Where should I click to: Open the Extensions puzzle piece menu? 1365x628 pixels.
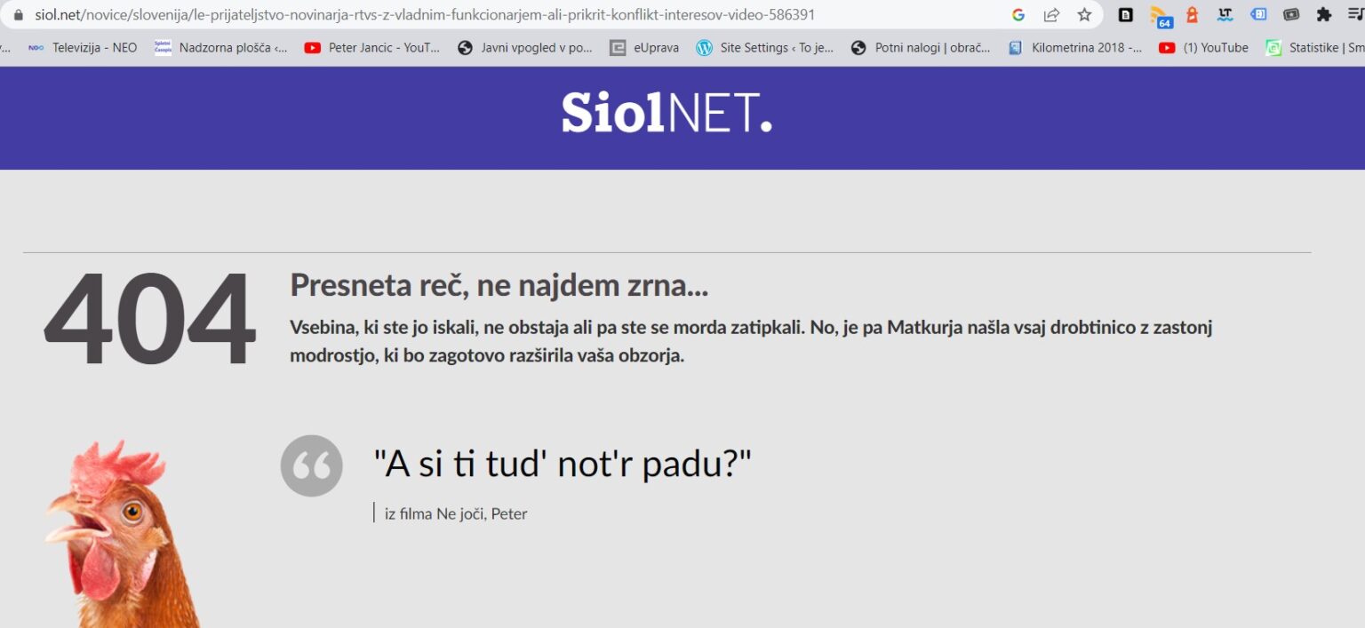click(x=1324, y=15)
